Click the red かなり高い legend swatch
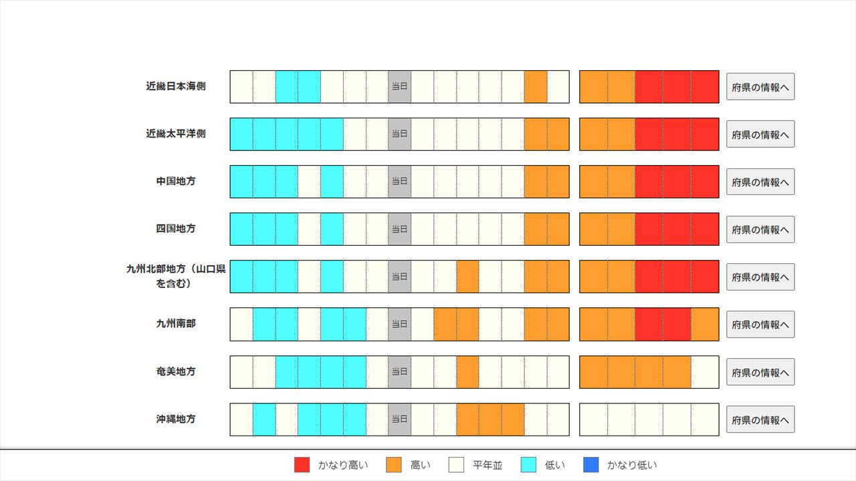856x481 pixels. point(302,465)
